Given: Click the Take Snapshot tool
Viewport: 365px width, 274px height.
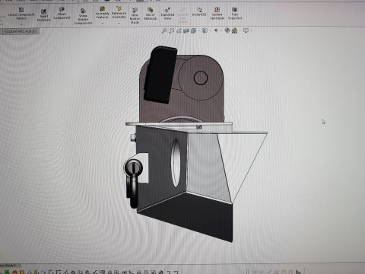Looking at the screenshot, I should pyautogui.click(x=235, y=14).
